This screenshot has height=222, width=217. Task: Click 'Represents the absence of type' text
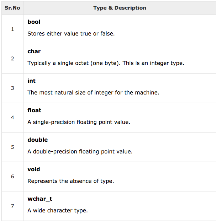[70, 182]
